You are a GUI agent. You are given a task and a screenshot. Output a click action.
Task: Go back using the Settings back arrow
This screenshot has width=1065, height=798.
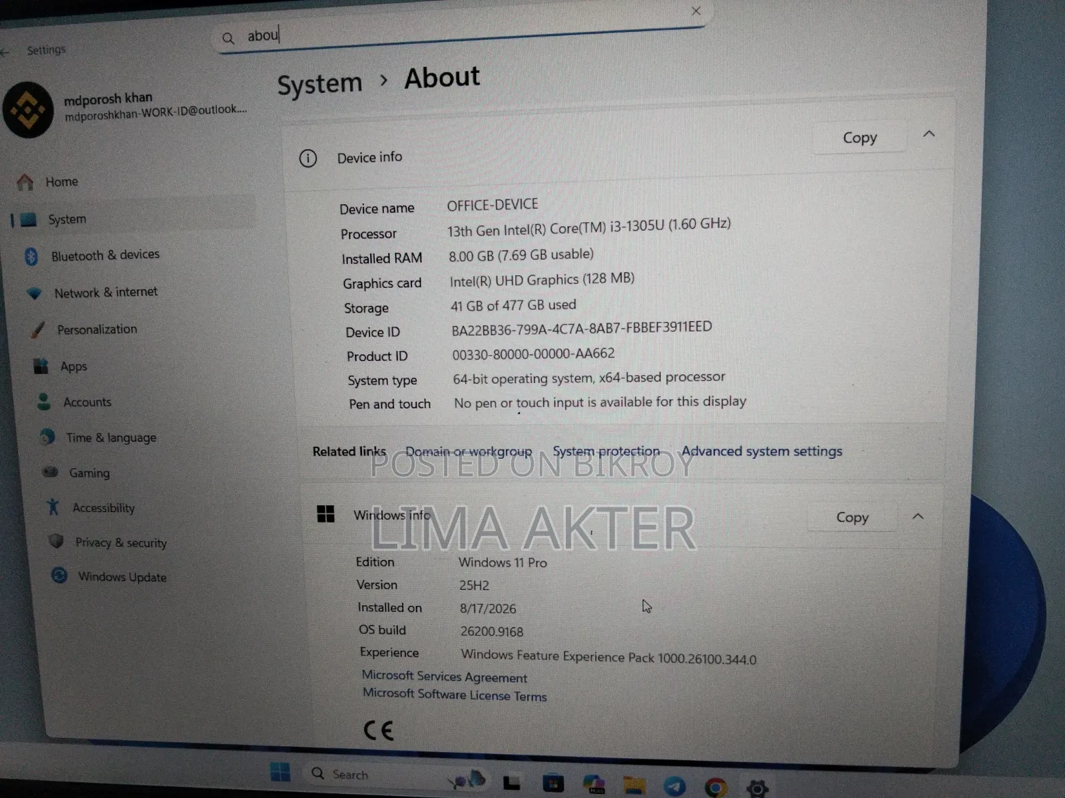coord(5,52)
